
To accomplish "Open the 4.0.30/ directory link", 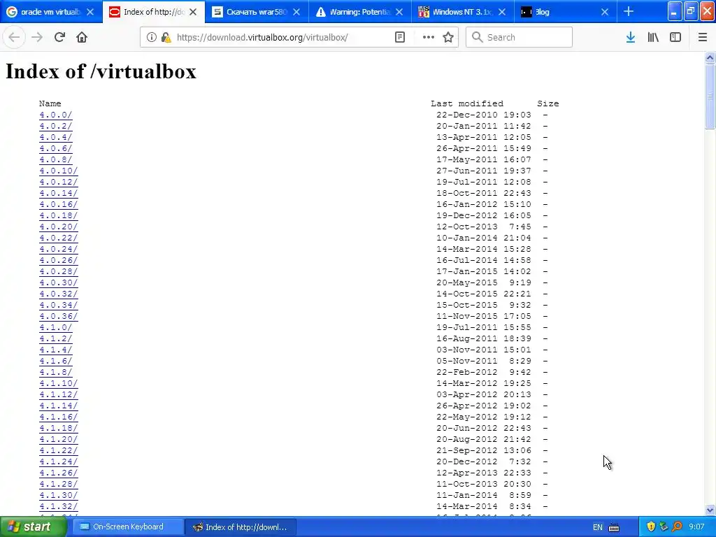I will tap(59, 282).
